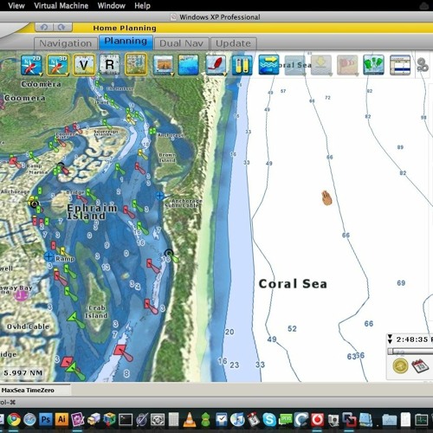This screenshot has width=433, height=433.
Task: Collapse the time panel with double arrows
Action: [x=390, y=339]
